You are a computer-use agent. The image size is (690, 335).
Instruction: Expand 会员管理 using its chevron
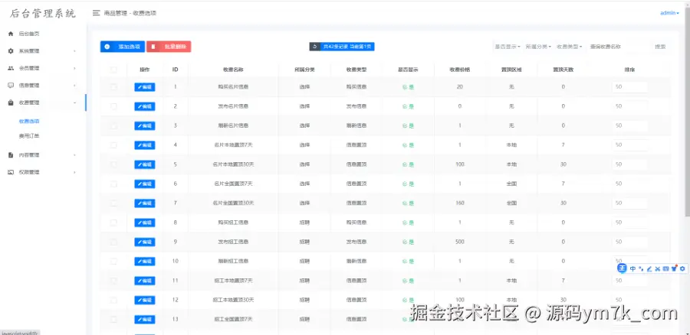click(74, 68)
